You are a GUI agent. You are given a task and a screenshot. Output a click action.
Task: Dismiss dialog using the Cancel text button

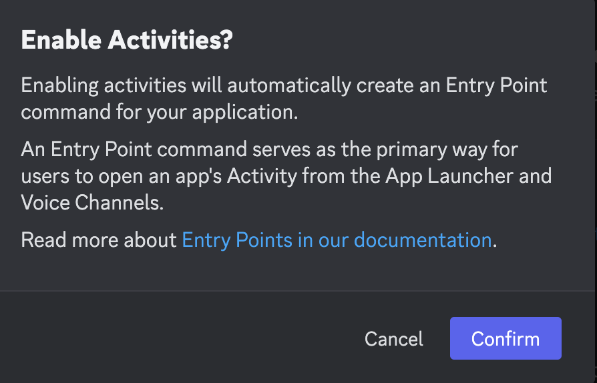(394, 338)
